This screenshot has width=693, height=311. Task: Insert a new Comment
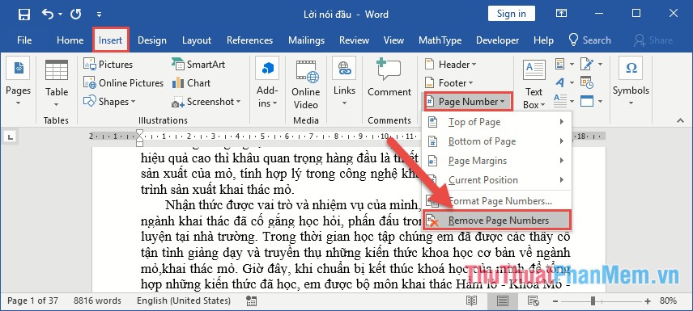(389, 78)
